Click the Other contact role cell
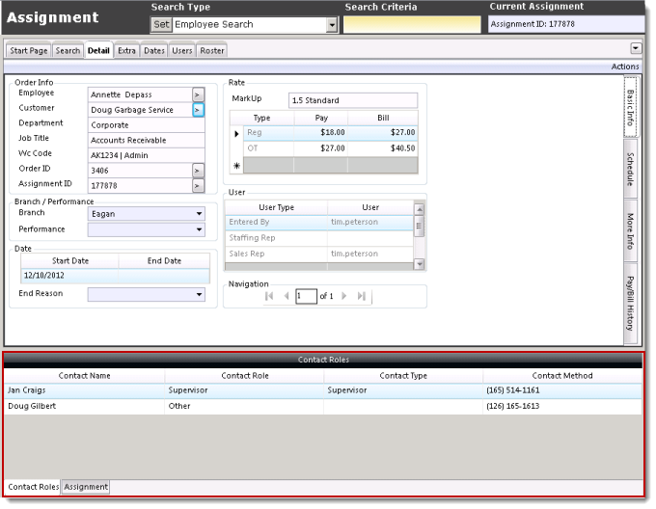The width and height of the screenshot is (656, 509). click(244, 406)
